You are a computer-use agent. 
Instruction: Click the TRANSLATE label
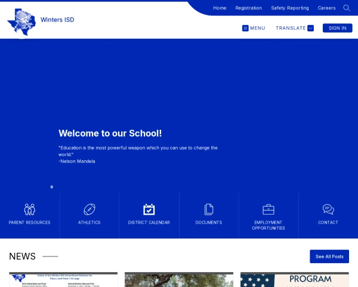(291, 28)
